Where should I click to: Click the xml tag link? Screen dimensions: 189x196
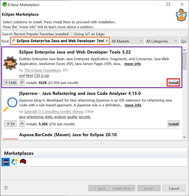pos(22,75)
